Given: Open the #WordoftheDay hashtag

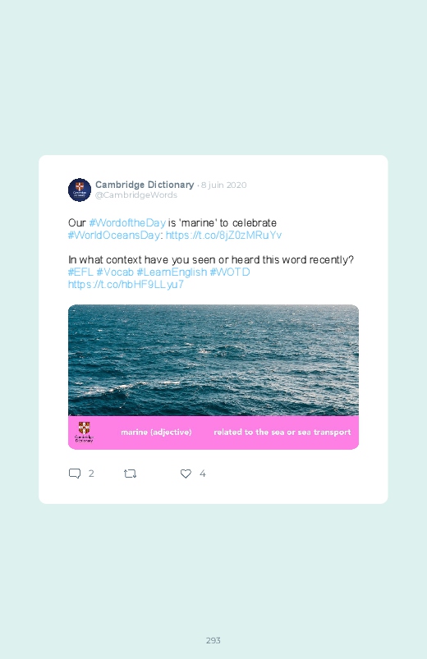Looking at the screenshot, I should [127, 222].
